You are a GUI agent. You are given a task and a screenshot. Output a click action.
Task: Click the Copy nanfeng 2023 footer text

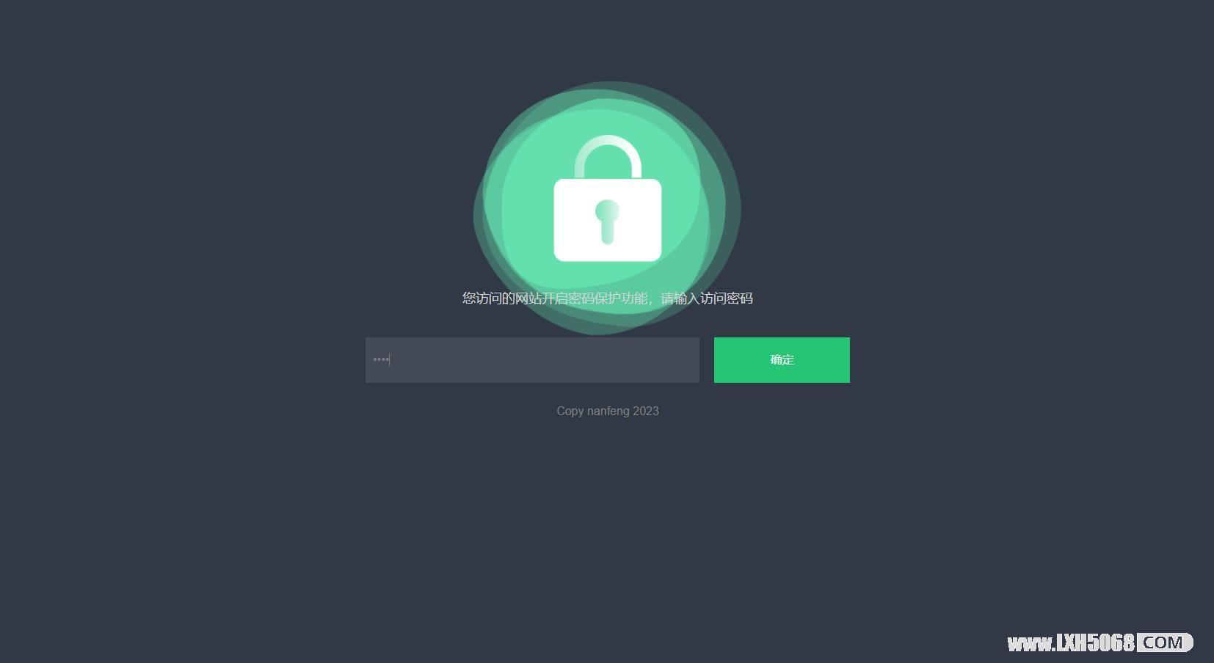[x=608, y=411]
